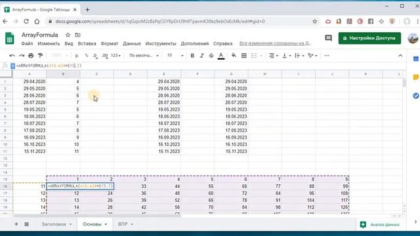Star the ArrayFormula document
The width and height of the screenshot is (420, 236).
pyautogui.click(x=68, y=35)
